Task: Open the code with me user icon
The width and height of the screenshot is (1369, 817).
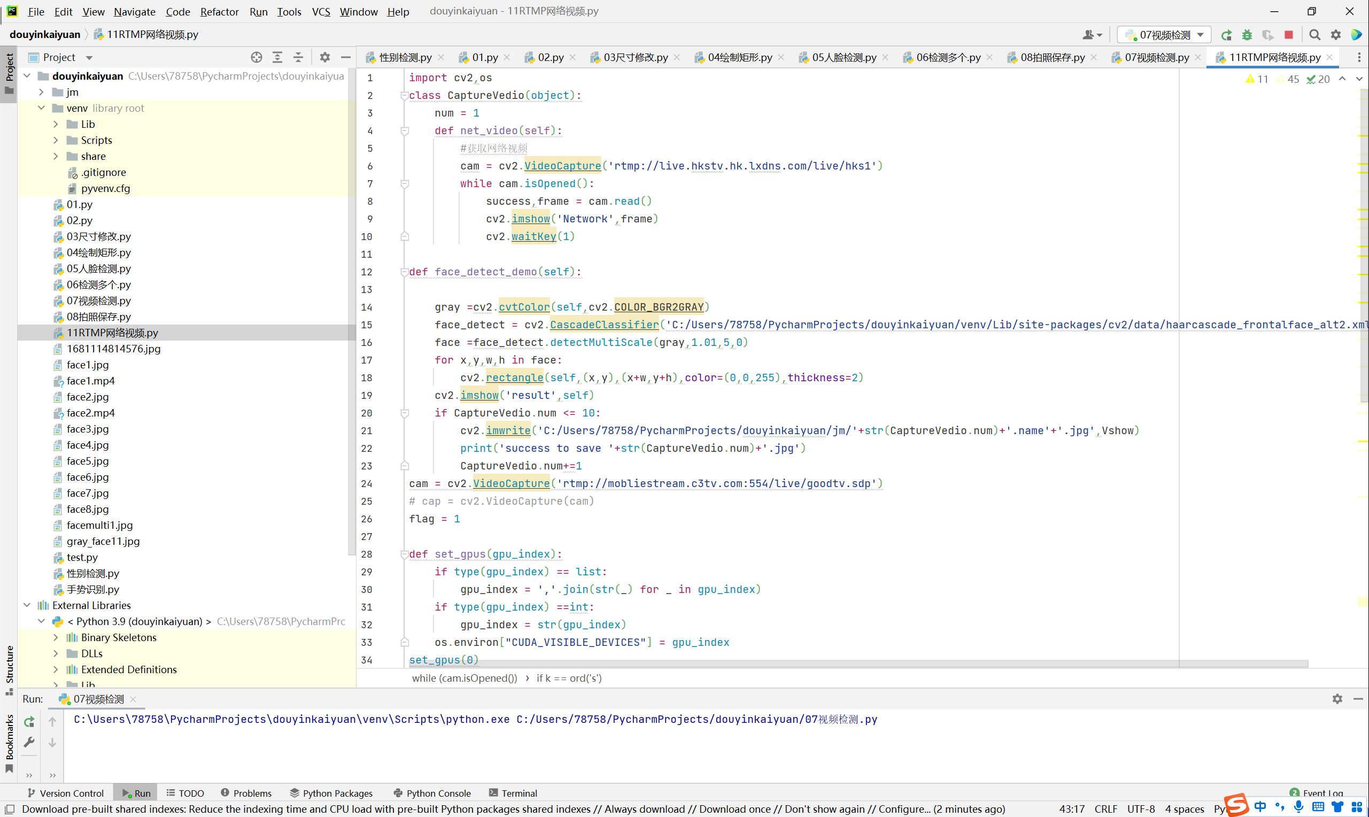Action: coord(1092,35)
